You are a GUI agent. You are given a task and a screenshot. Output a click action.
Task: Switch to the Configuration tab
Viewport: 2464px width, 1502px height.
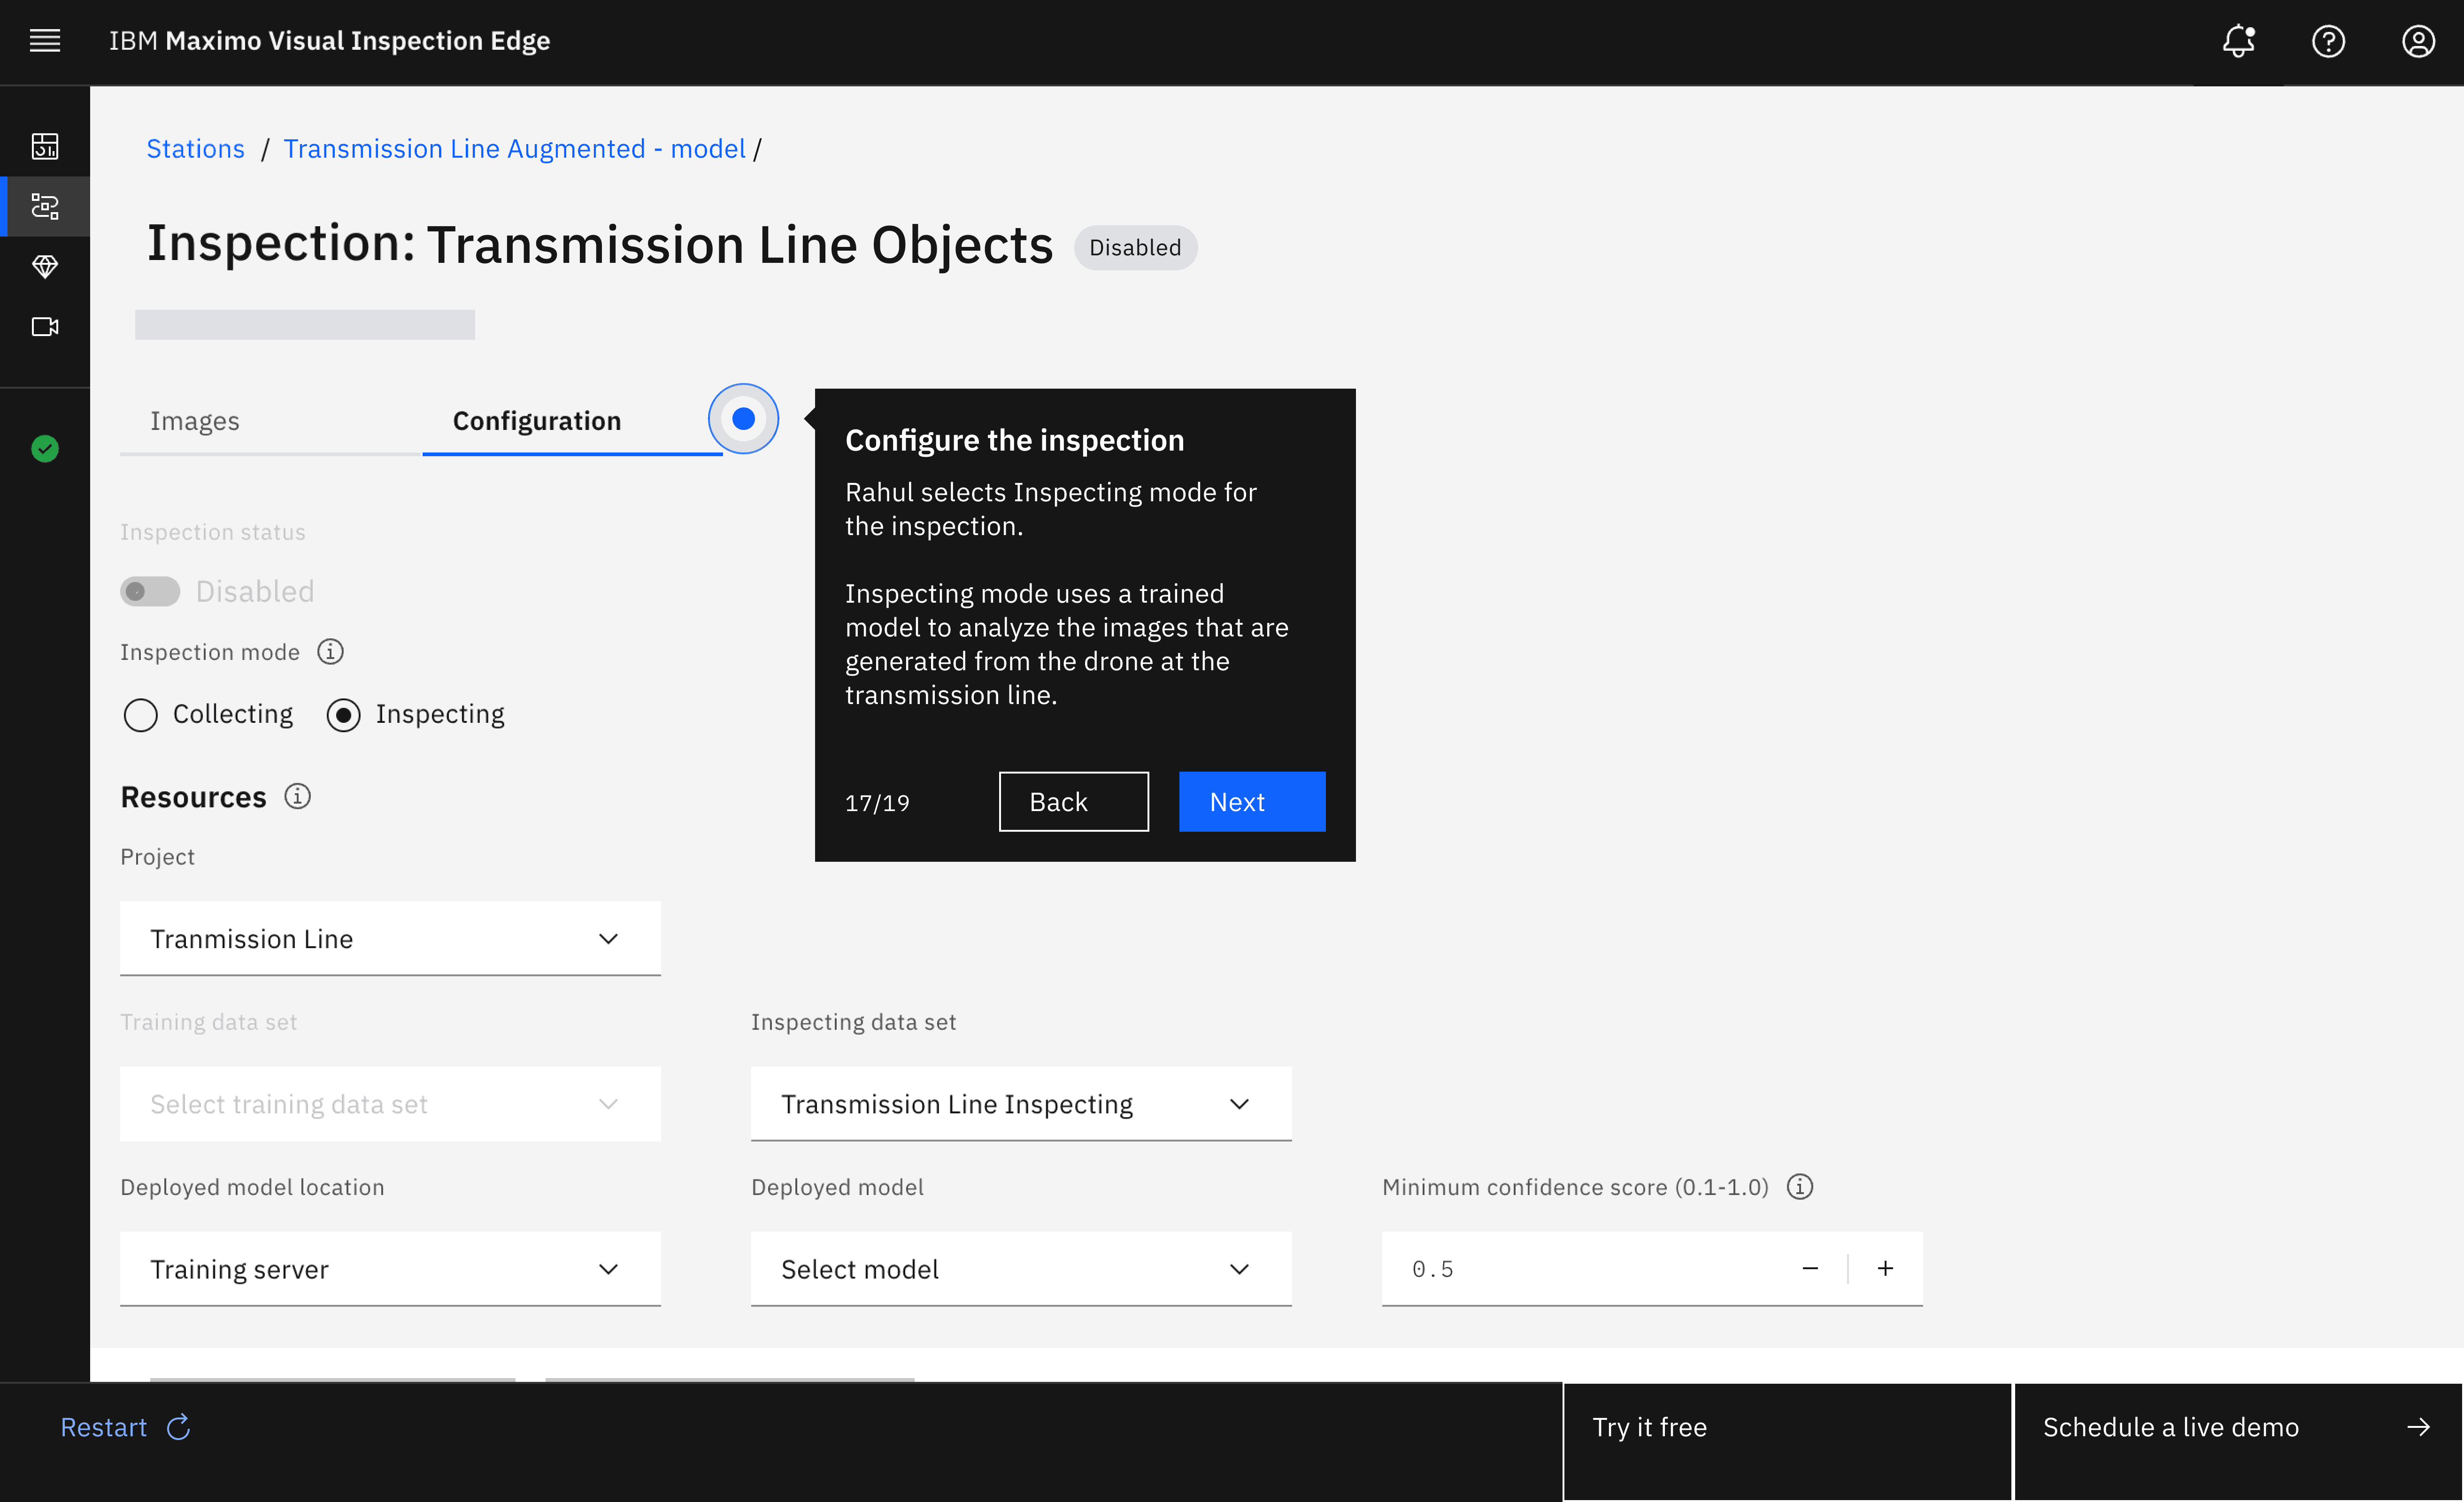537,421
